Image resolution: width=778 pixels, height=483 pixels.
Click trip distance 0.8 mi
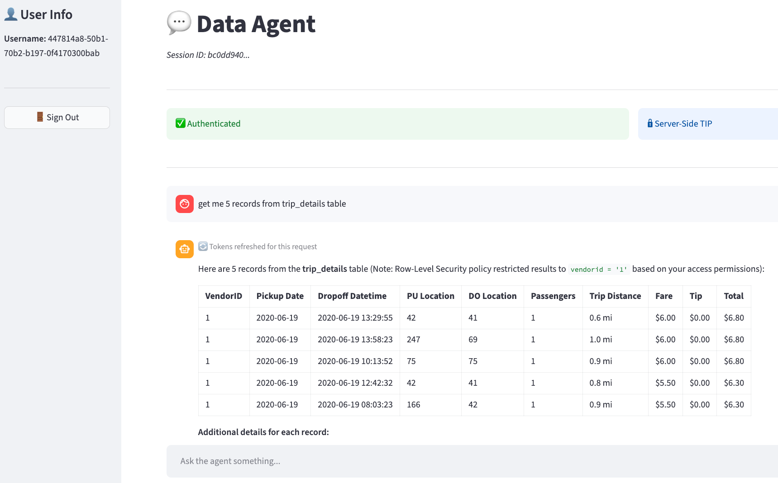tap(601, 383)
